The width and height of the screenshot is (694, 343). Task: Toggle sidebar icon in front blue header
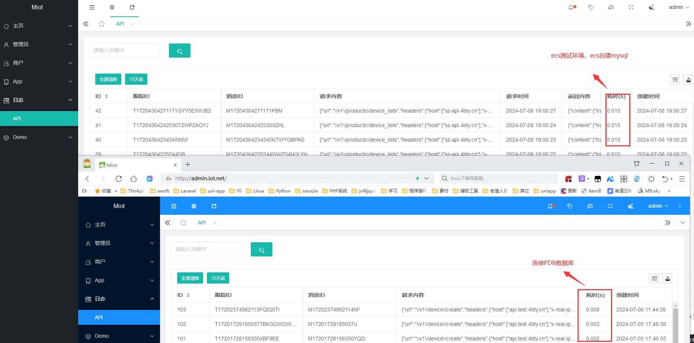tap(174, 206)
